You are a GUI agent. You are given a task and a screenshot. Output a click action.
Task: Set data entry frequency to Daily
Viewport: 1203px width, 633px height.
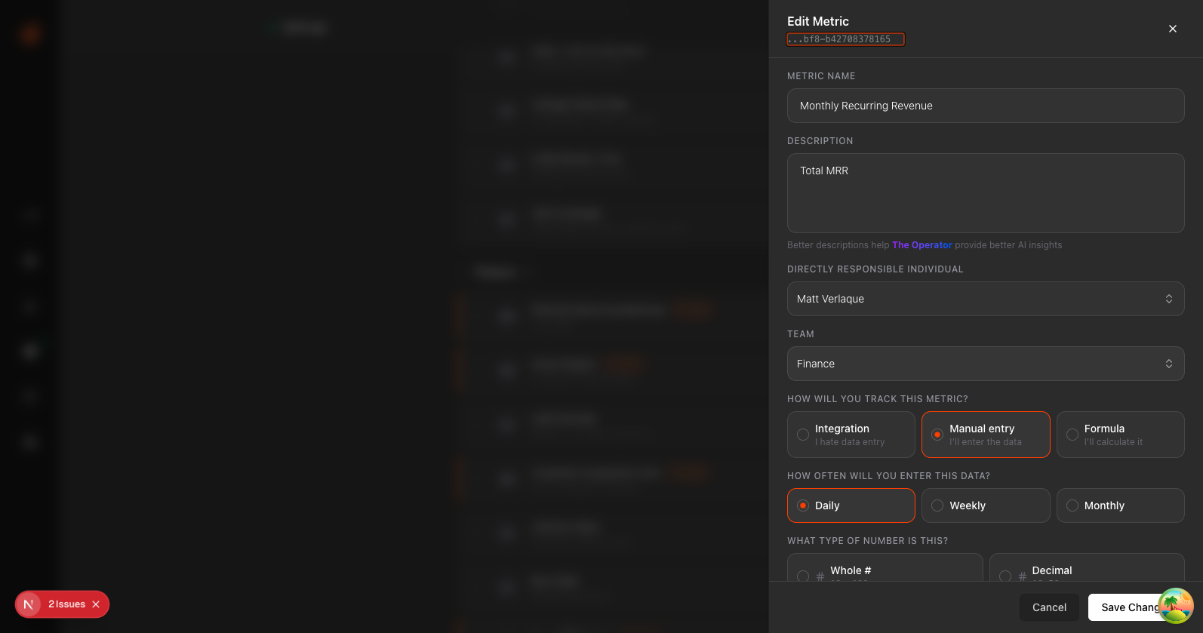pyautogui.click(x=851, y=505)
